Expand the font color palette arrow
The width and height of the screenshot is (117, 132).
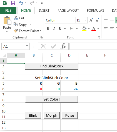click(98, 29)
